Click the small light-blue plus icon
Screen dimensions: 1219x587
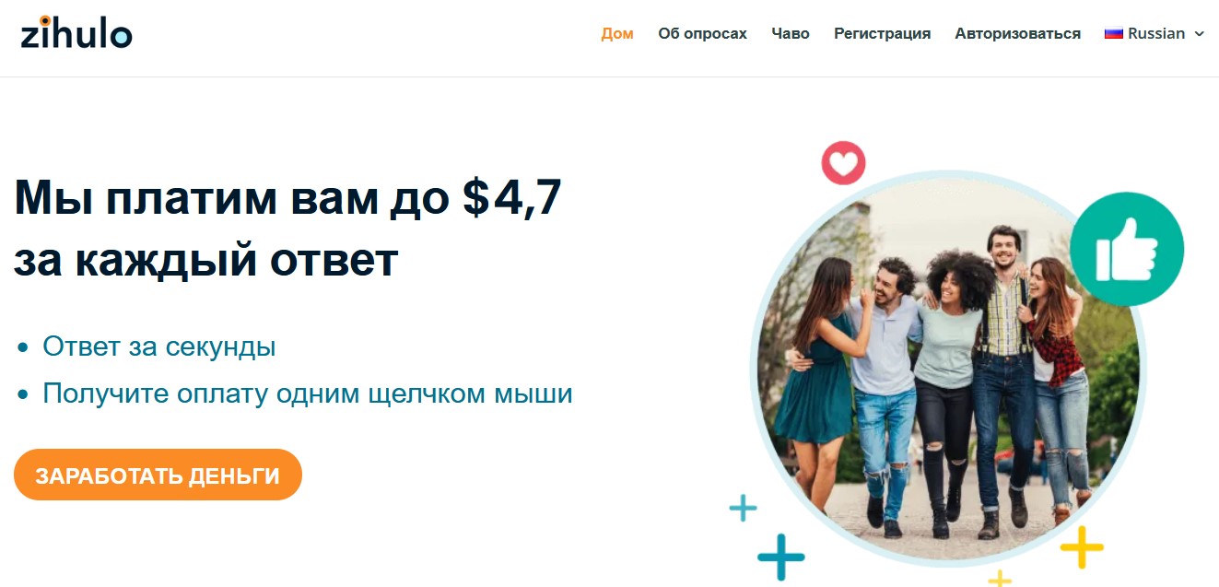pyautogui.click(x=743, y=509)
